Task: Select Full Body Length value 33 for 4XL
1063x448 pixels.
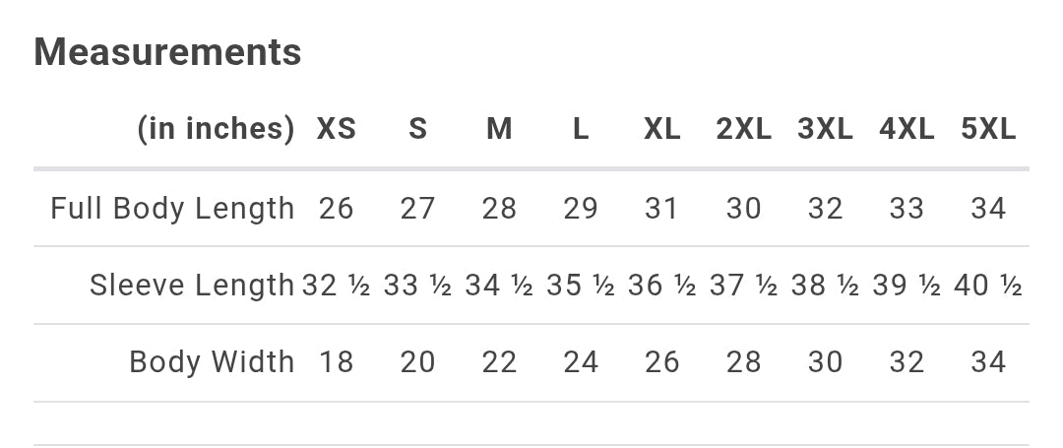Action: pyautogui.click(x=906, y=208)
